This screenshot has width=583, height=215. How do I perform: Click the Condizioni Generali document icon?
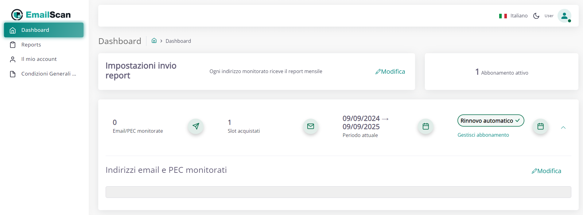13,74
